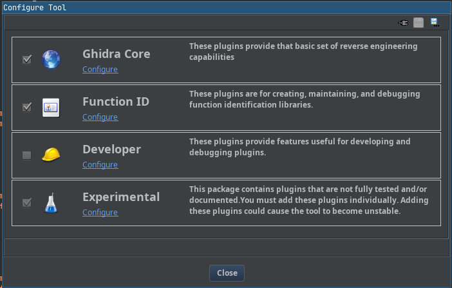Uncheck the Ghidra Core checkbox

click(x=27, y=60)
